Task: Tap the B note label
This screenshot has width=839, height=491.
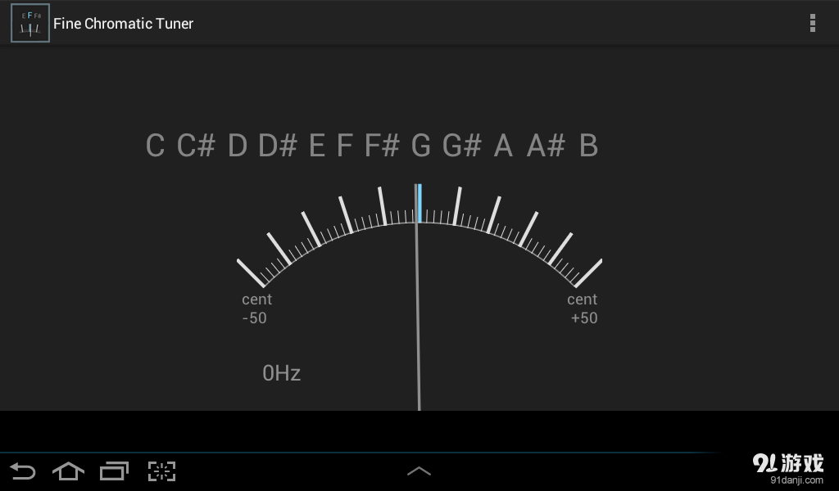Action: [x=588, y=146]
